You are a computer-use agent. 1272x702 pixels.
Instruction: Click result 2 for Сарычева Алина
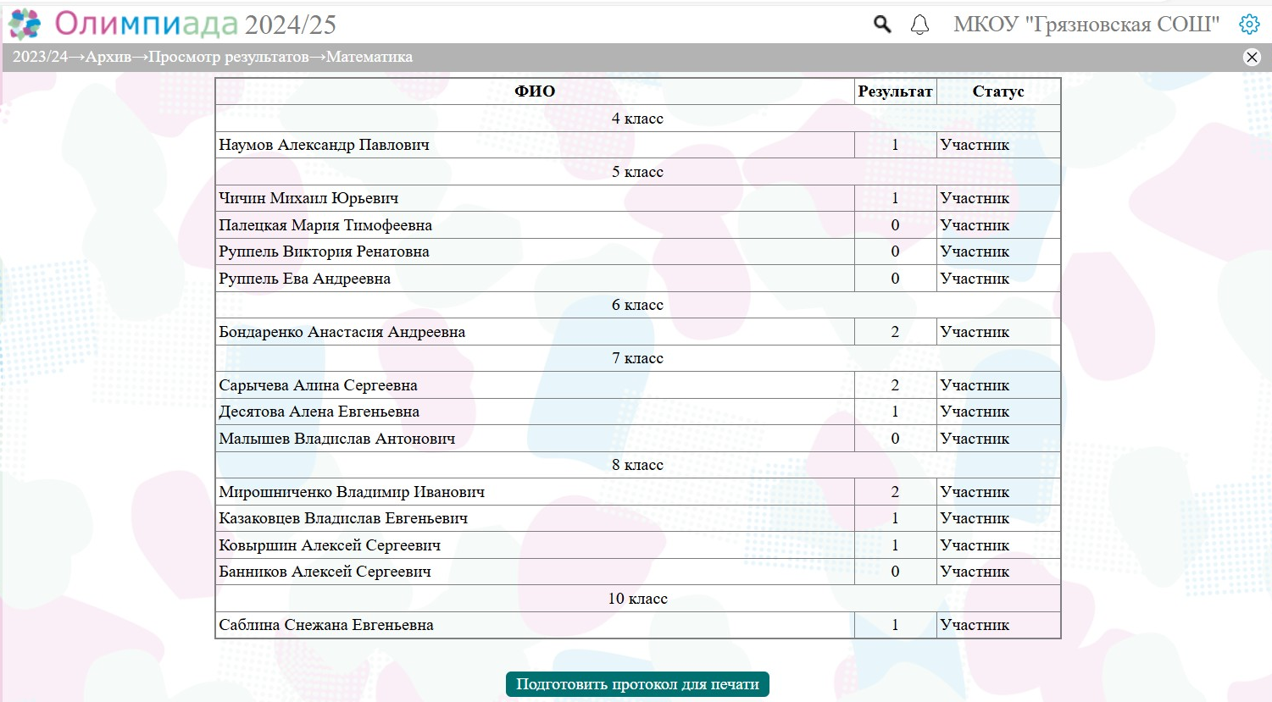pos(895,385)
